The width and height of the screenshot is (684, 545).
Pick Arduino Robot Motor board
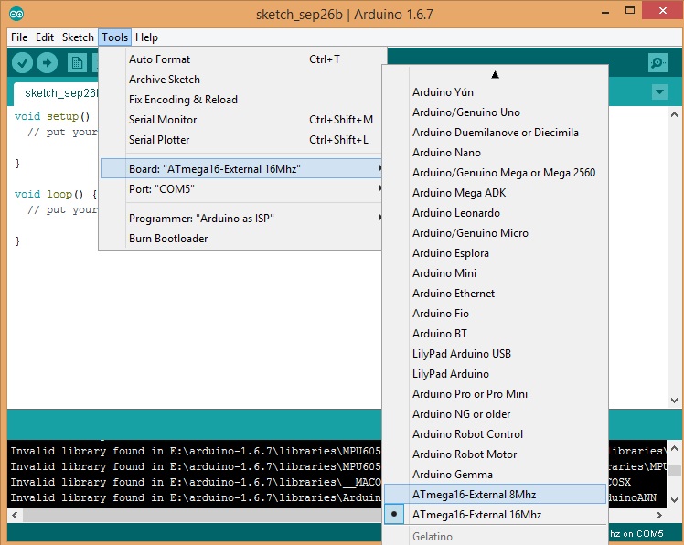495,454
